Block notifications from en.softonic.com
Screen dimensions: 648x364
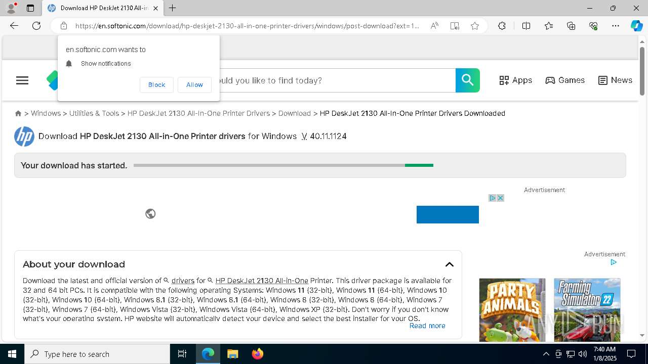(x=156, y=85)
